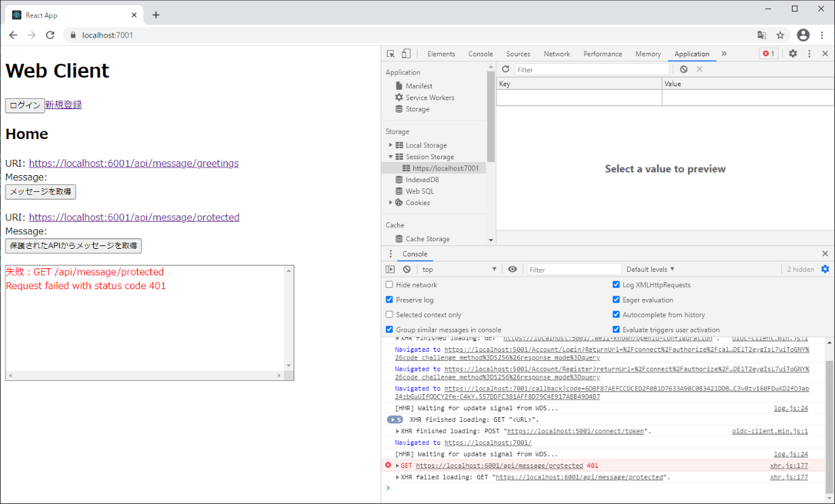Go back in browser history
835x504 pixels.
point(13,35)
